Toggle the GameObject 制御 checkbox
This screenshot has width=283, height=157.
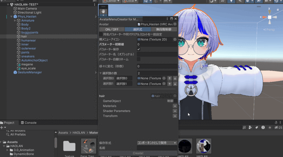coord(175,101)
